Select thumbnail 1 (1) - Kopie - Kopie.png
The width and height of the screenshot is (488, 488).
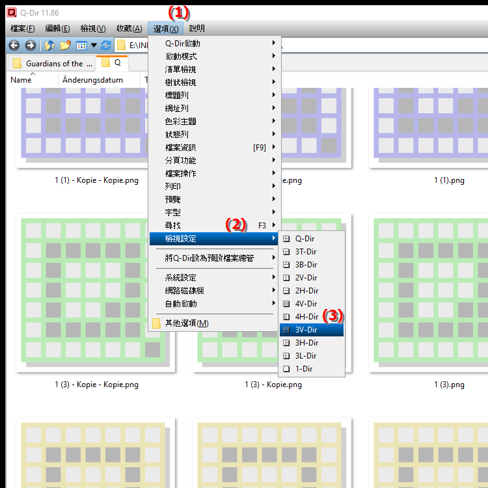coord(81,128)
